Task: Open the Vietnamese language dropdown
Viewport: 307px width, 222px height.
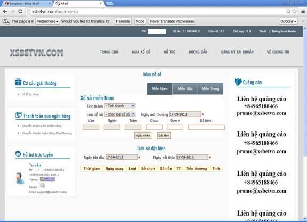Action: (x=47, y=21)
